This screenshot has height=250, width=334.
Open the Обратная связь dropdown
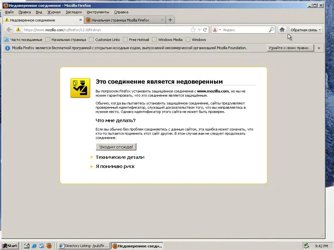point(305,30)
